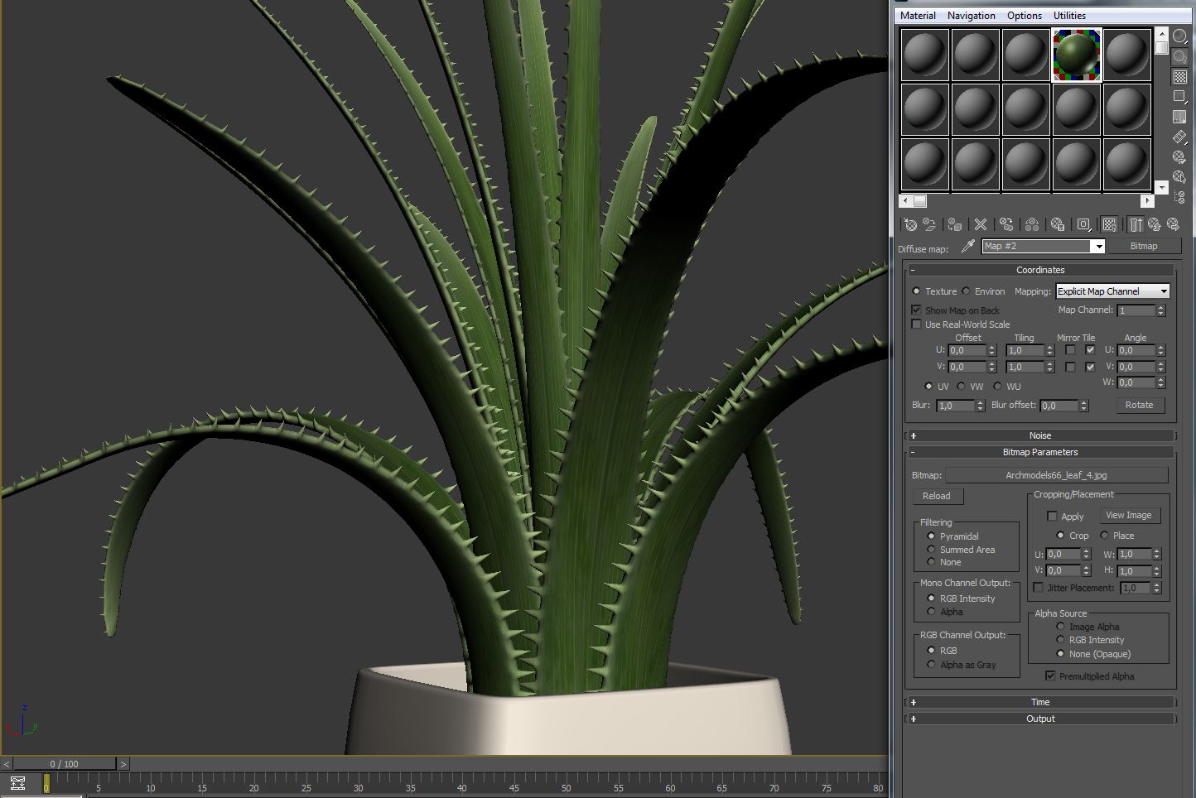This screenshot has width=1196, height=798.
Task: Click the Sample Type sphere icon
Action: [x=1180, y=36]
